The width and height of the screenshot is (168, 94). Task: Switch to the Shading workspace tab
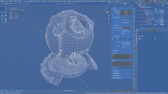click(58, 1)
